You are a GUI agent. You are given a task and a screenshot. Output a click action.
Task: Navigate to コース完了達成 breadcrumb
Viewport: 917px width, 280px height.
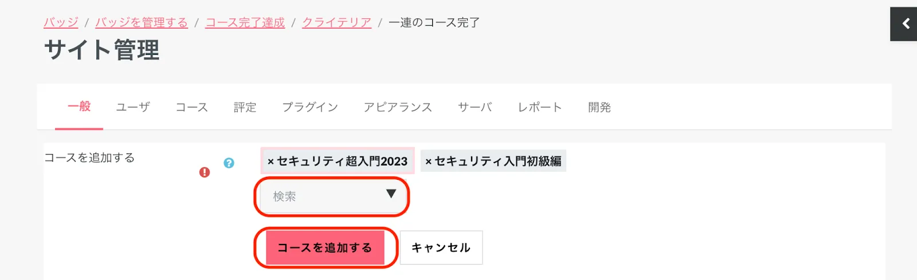(245, 22)
